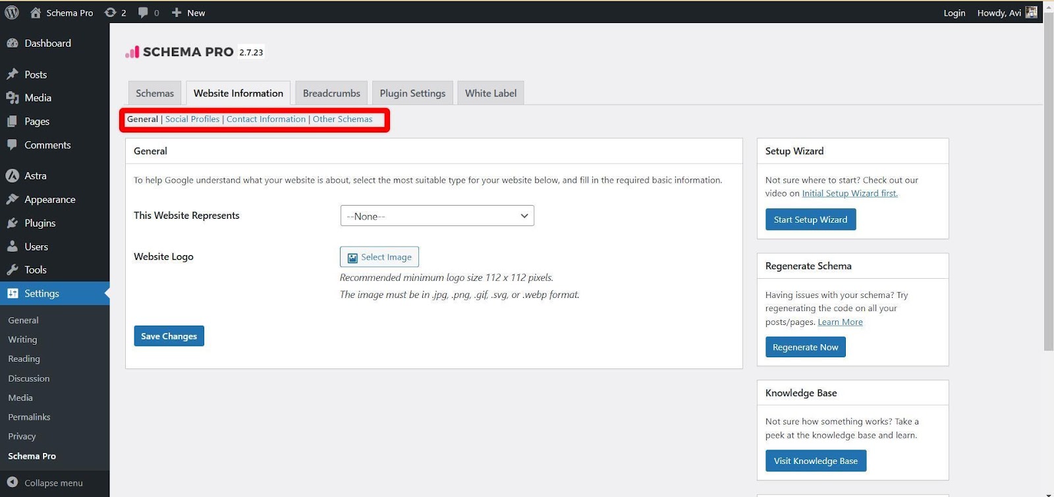Click Select Image for Website Logo
This screenshot has height=497, width=1054.
coord(379,257)
